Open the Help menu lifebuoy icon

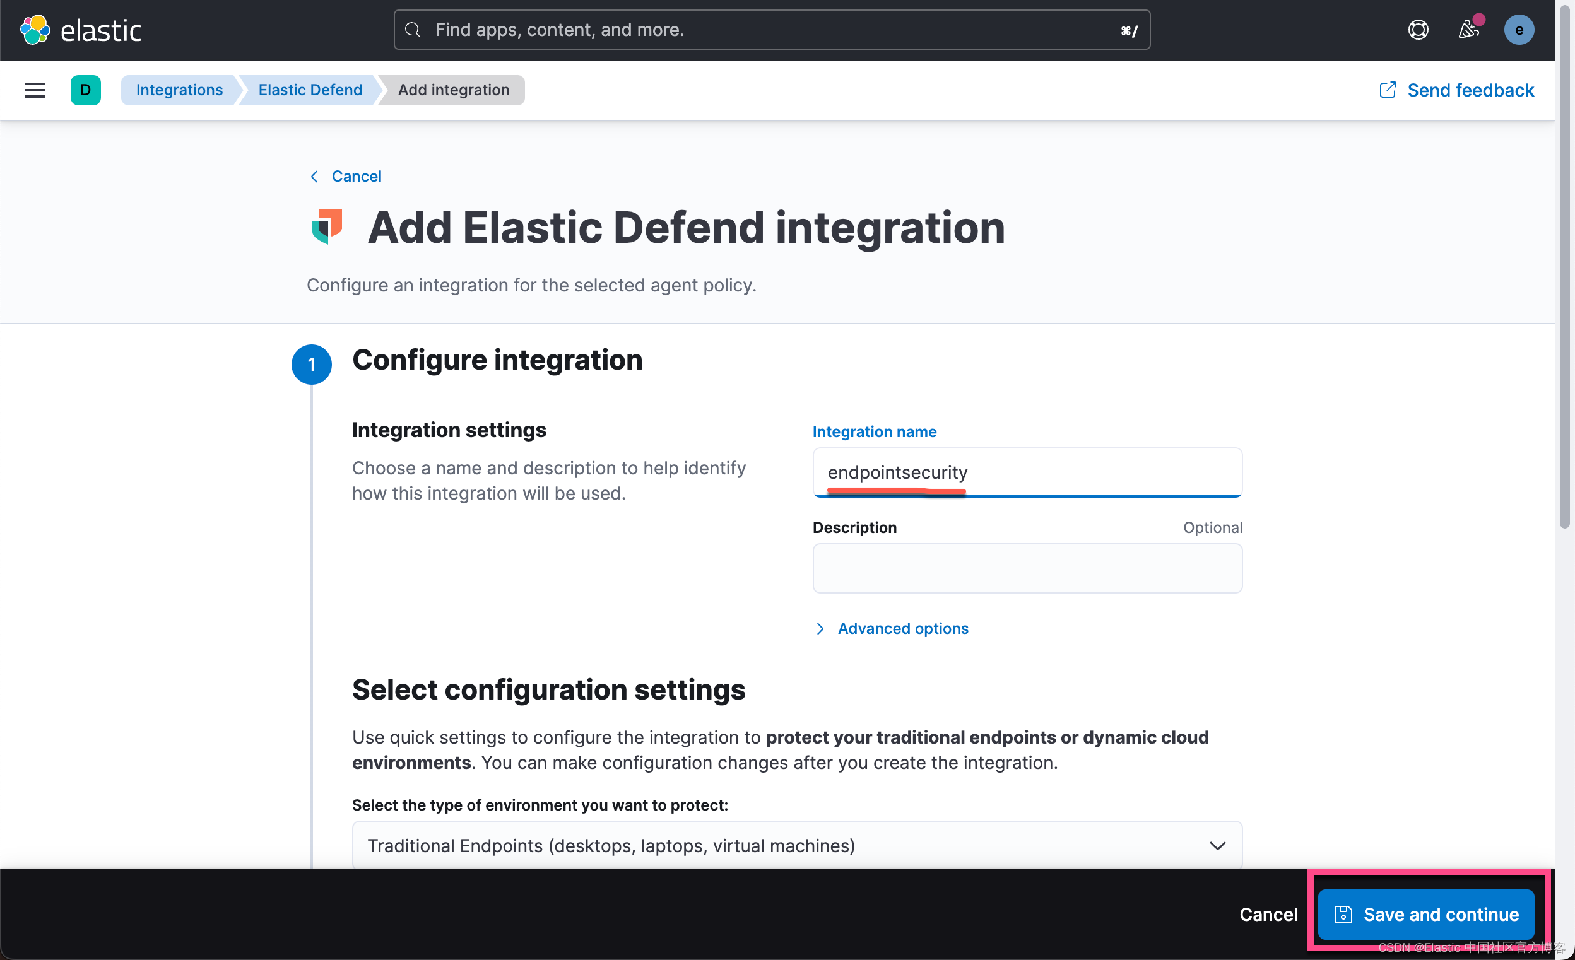[x=1418, y=30]
